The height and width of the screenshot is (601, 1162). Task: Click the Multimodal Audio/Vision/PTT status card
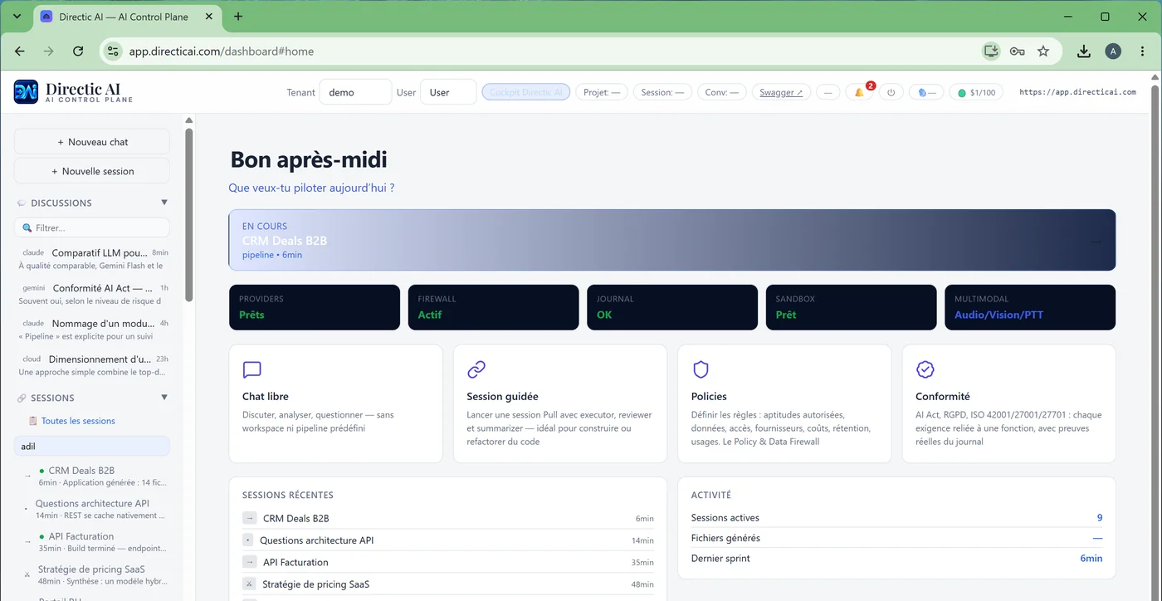(1030, 307)
